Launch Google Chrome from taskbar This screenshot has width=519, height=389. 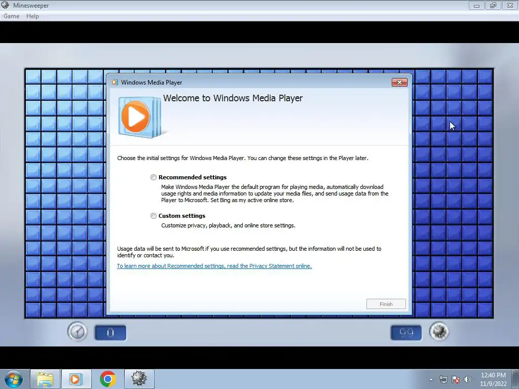[107, 379]
